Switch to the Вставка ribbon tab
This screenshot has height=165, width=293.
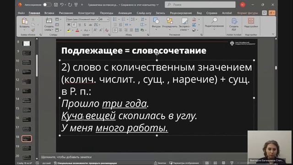point(49,13)
